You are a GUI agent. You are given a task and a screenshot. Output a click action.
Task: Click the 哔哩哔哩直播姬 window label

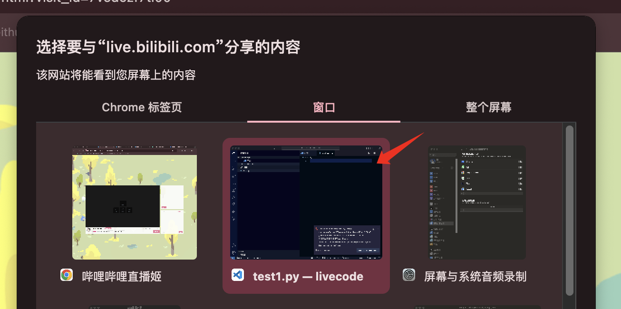point(122,276)
